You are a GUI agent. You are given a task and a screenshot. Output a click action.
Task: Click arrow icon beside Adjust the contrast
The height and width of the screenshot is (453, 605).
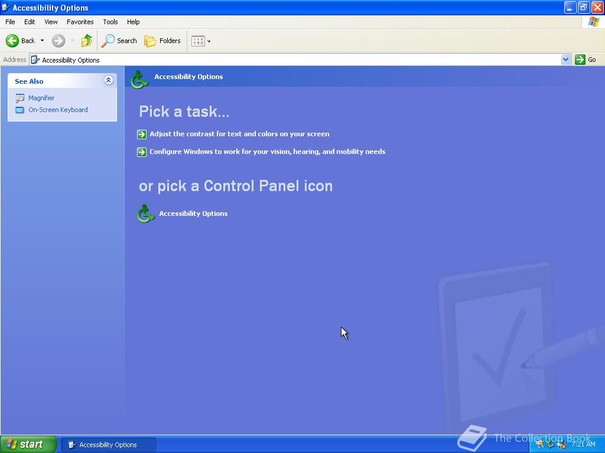coord(142,134)
